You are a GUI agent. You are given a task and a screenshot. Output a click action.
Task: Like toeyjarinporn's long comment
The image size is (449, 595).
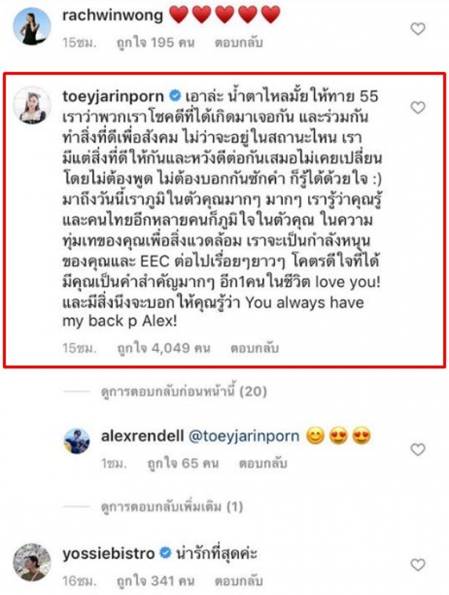pos(418,108)
